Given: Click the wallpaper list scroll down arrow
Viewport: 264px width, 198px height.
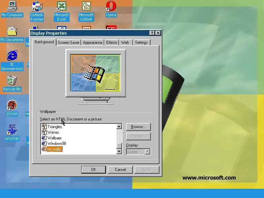Looking at the screenshot, I should click(x=119, y=151).
